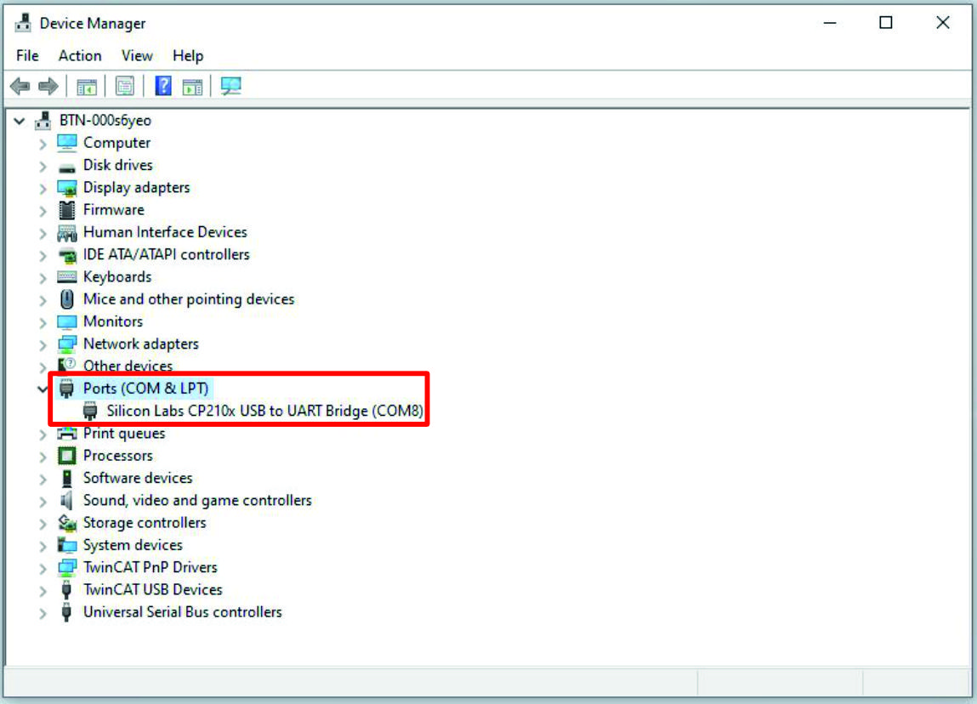Viewport: 977px width, 704px height.
Task: Select the Software devices label
Action: [x=138, y=478]
